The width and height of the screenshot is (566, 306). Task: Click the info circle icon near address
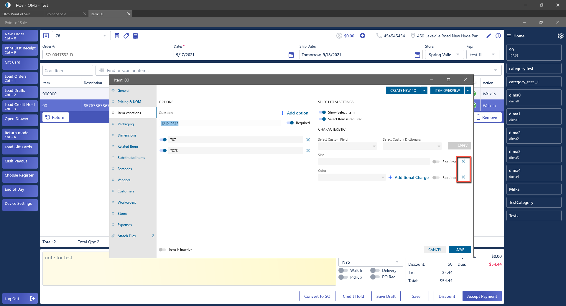coord(498,36)
